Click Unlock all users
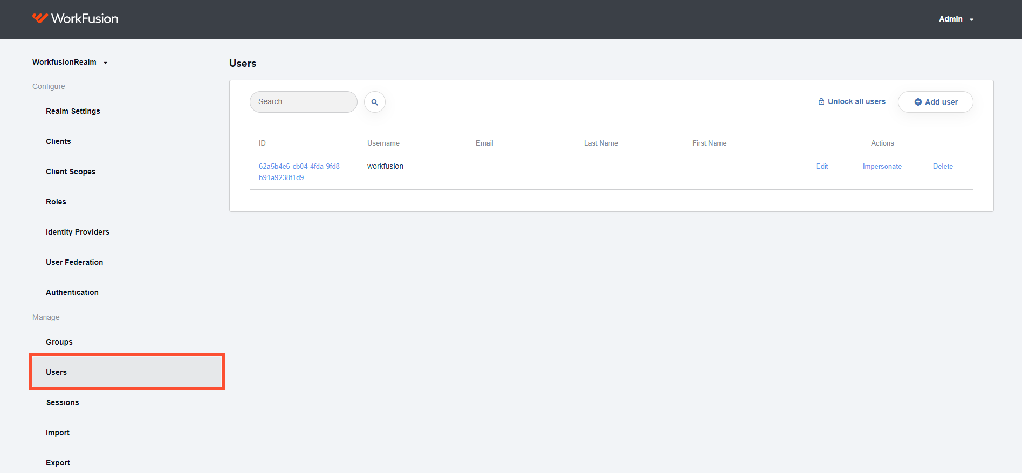The image size is (1022, 473). 852,101
